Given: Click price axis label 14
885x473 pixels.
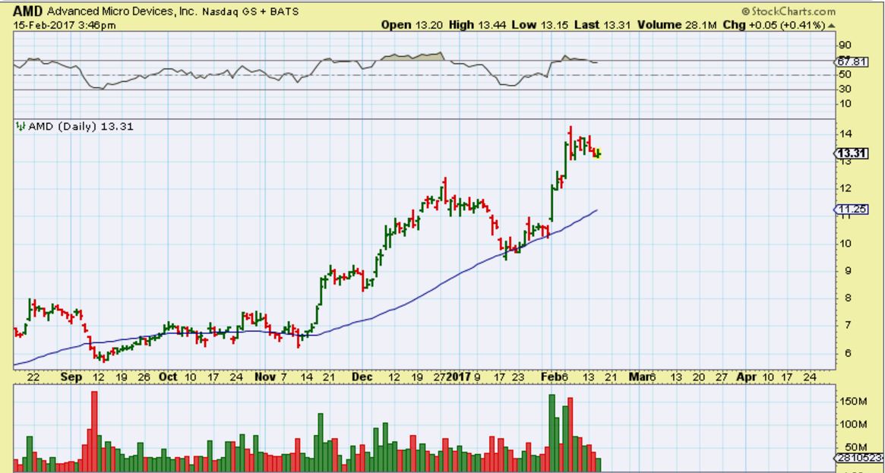Looking at the screenshot, I should 845,134.
